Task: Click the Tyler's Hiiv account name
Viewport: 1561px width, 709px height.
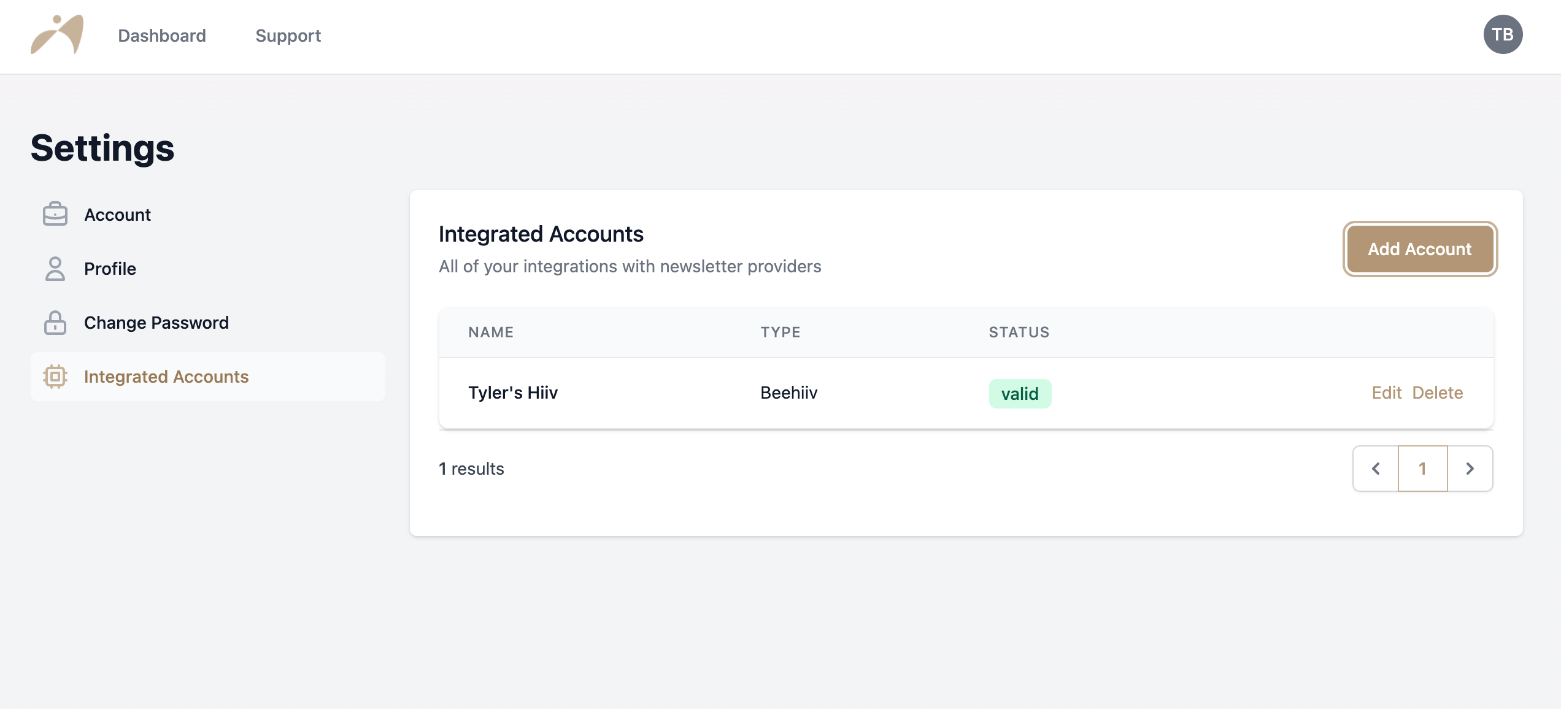Action: point(513,393)
